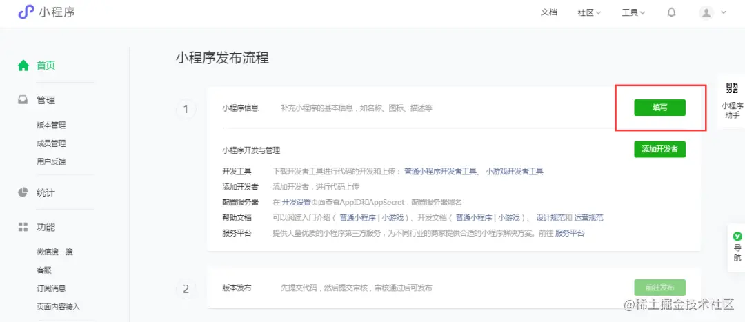745x322 pixels.
Task: Open 成员管理 in the sidebar
Action: pyautogui.click(x=51, y=143)
